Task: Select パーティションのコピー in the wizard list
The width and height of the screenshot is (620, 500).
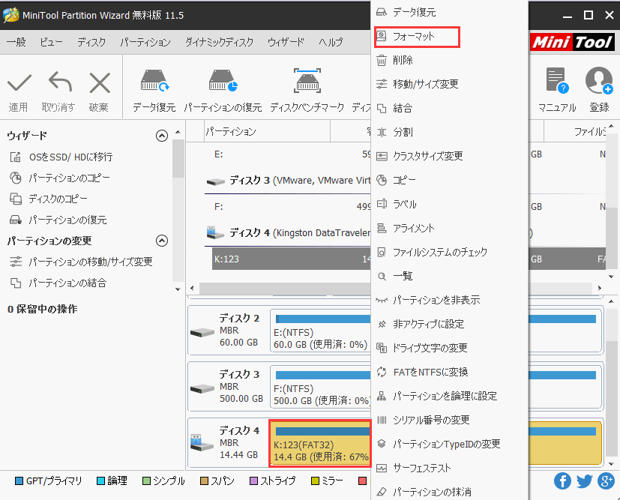Action: tap(60, 178)
